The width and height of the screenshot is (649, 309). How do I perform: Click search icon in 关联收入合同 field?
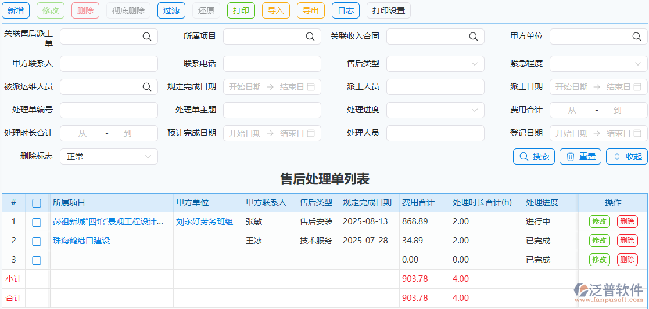click(473, 37)
